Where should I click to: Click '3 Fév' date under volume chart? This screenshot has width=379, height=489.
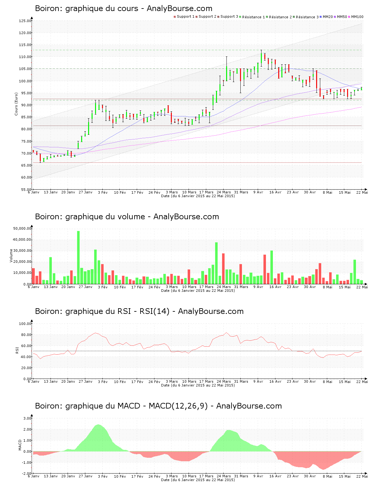103,287
